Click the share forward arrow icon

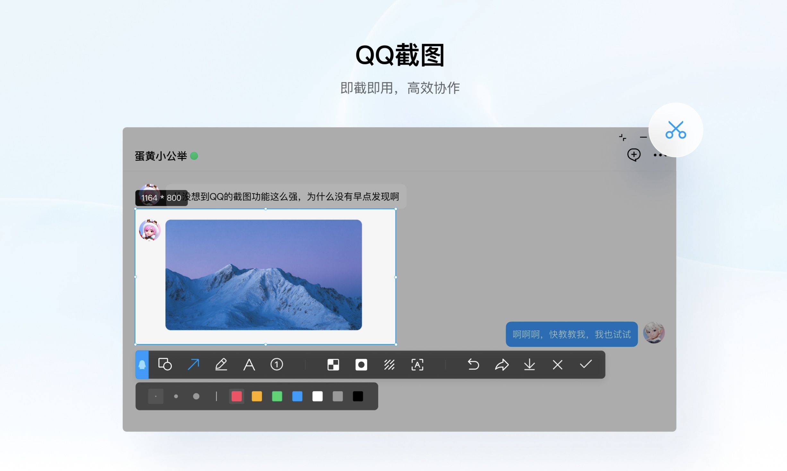pos(502,365)
